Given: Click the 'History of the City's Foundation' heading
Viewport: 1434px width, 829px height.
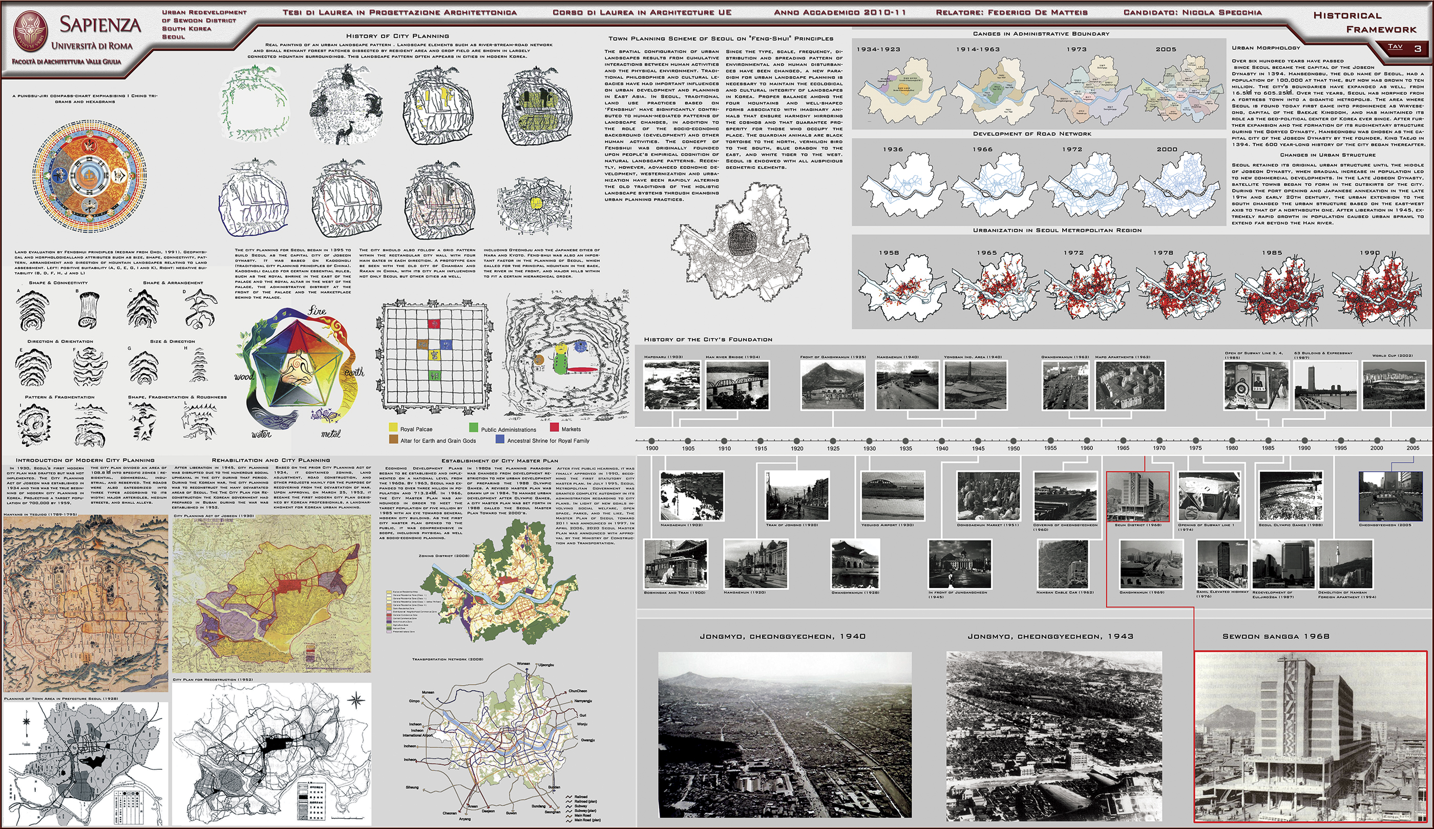Looking at the screenshot, I should pyautogui.click(x=708, y=339).
